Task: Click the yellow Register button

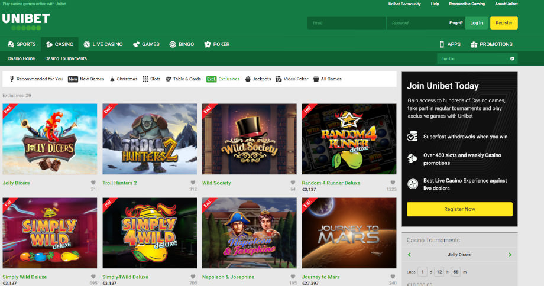Action: click(504, 23)
